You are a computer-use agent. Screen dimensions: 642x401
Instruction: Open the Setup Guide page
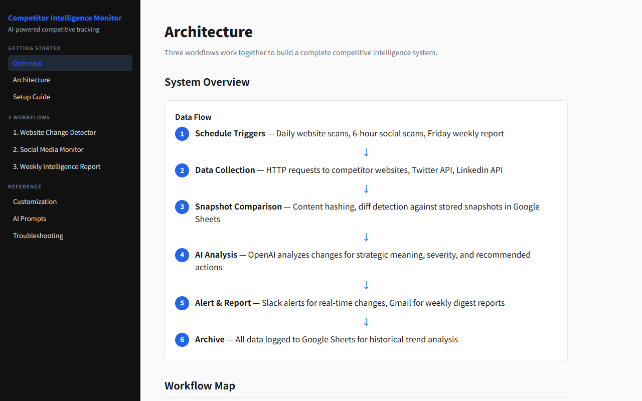[32, 97]
